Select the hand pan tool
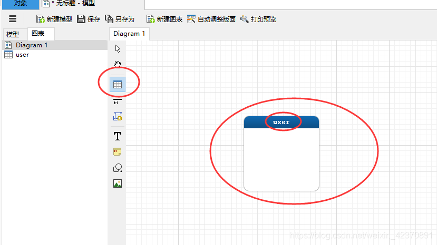Screen dimensions: 437x245 118,64
